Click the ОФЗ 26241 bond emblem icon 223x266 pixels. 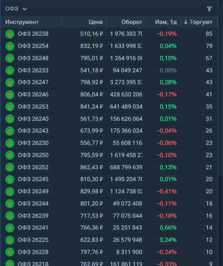pos(10,228)
